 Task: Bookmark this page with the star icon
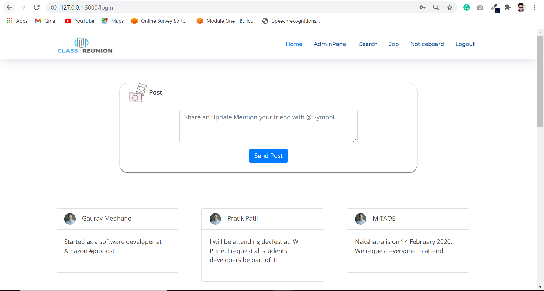[450, 7]
